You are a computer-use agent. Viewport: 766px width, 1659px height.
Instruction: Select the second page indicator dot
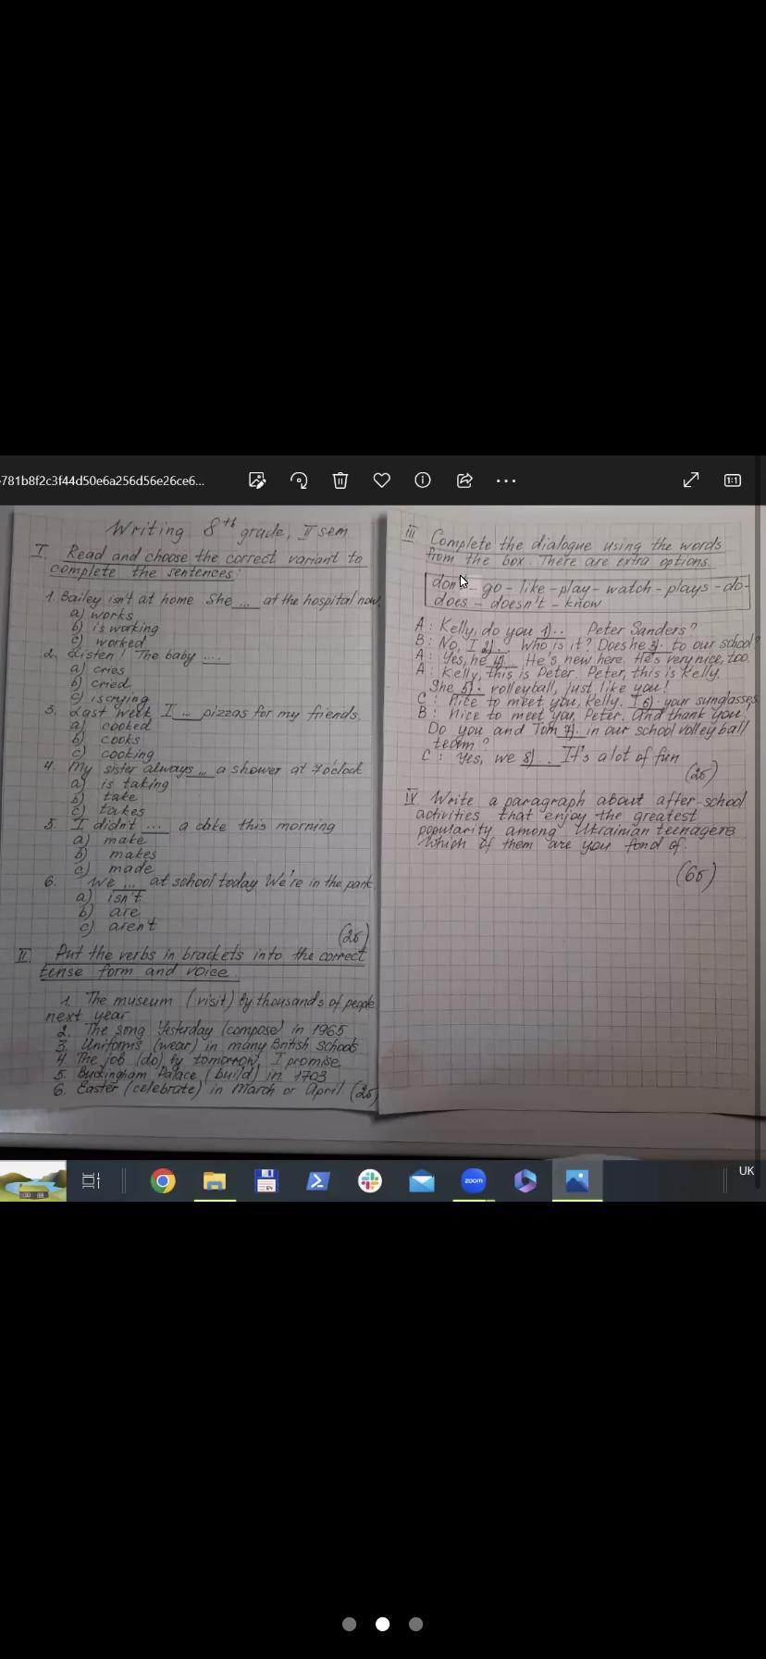click(x=382, y=1624)
